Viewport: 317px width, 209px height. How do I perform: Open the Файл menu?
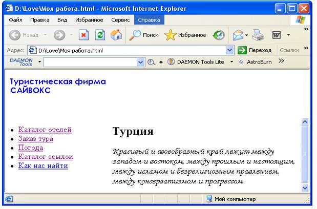(x=15, y=20)
